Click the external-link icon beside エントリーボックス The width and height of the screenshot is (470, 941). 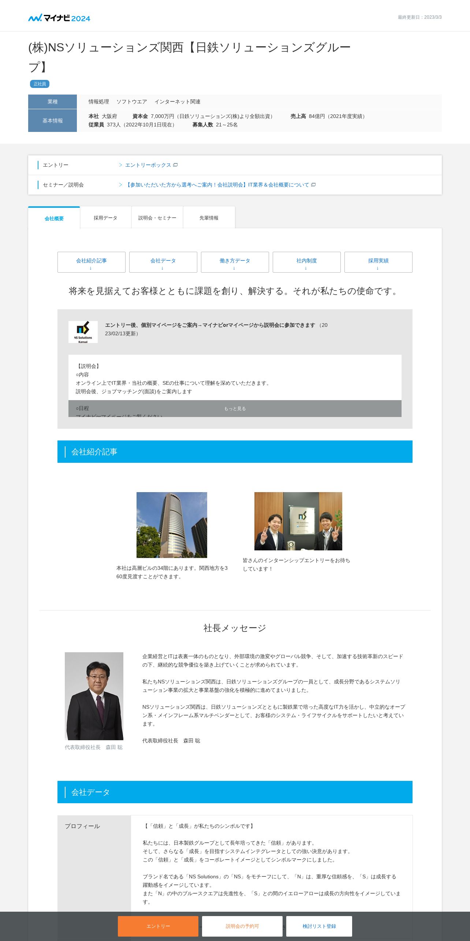click(x=175, y=165)
